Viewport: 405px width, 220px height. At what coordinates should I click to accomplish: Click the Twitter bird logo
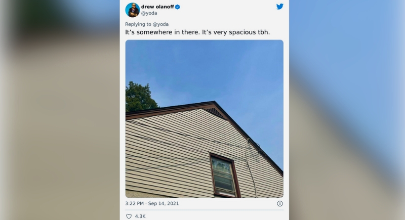(280, 7)
